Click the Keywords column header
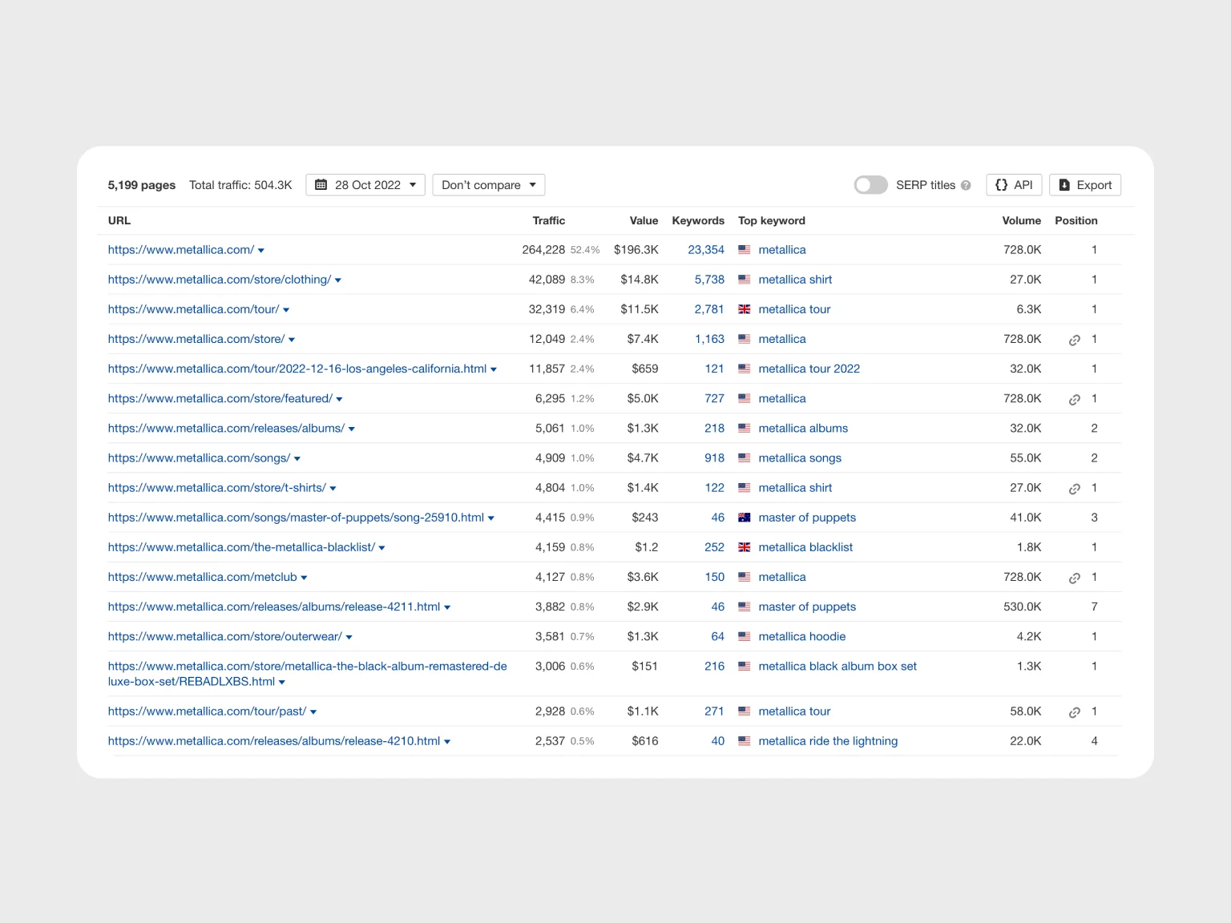The width and height of the screenshot is (1231, 923). tap(698, 220)
